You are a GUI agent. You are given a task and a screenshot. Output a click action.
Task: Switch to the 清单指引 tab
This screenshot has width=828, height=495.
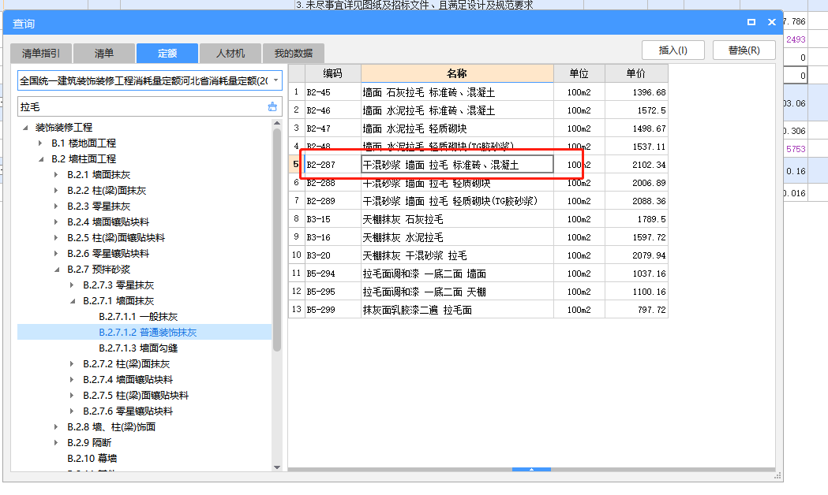(x=41, y=54)
